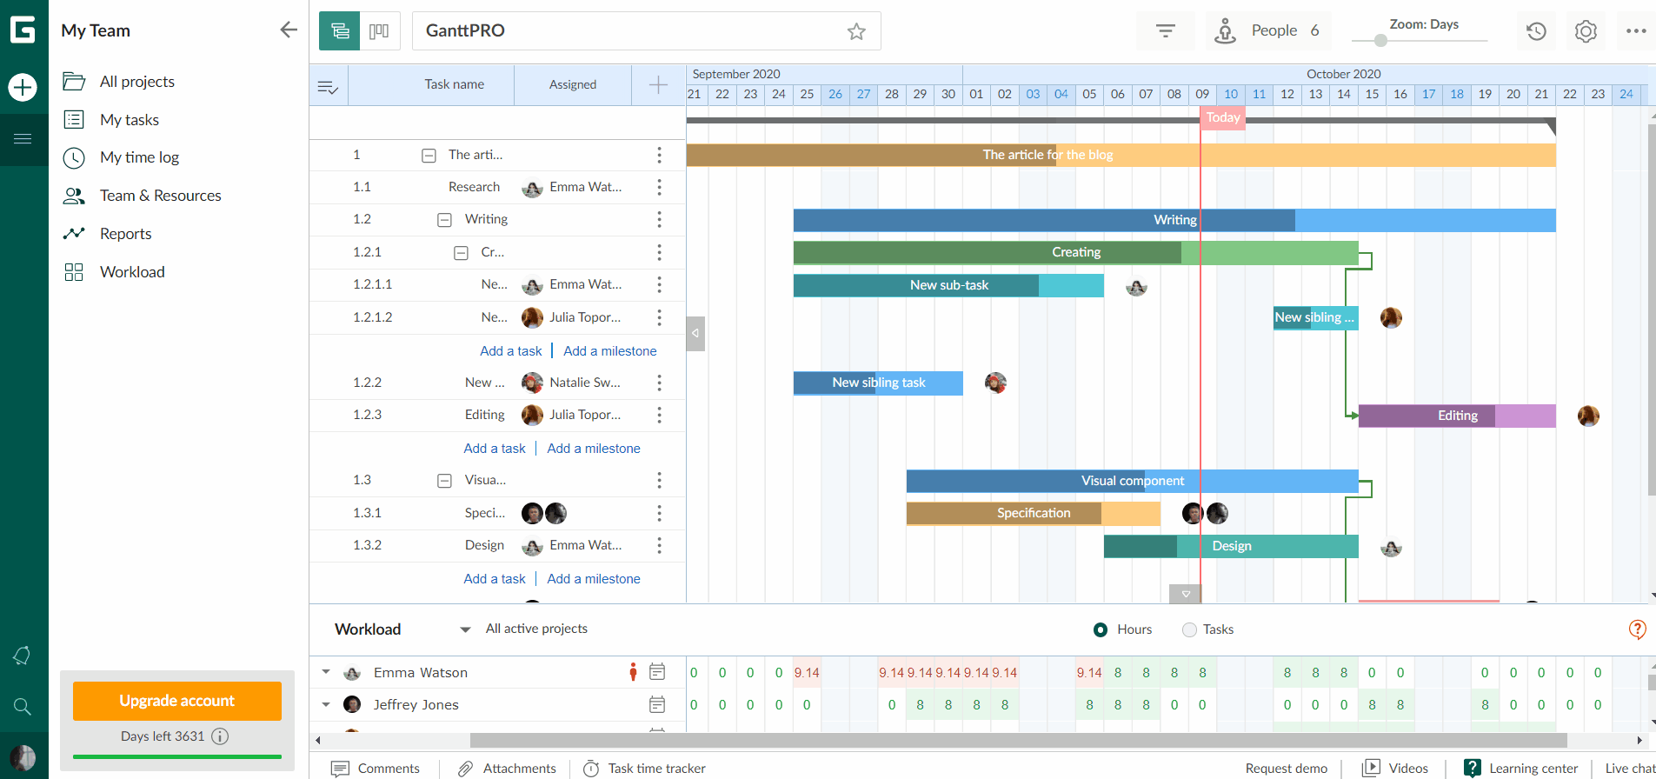The image size is (1656, 779).
Task: Collapse My Team panel with back arrow
Action: [289, 30]
